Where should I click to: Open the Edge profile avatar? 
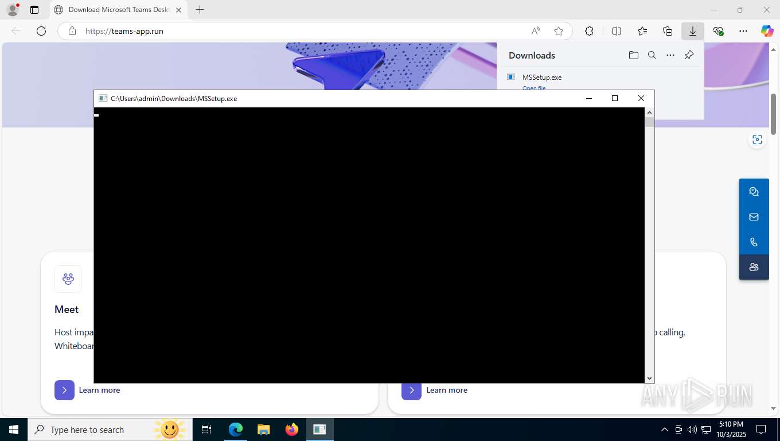pos(13,10)
